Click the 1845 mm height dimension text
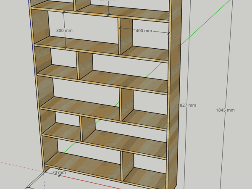The width and height of the screenshot is (252, 189). [x=225, y=110]
